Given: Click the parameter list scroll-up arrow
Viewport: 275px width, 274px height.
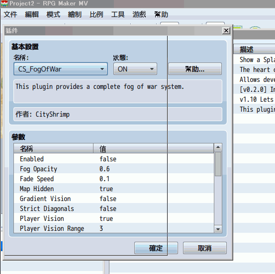Looking at the screenshot, I should pyautogui.click(x=218, y=147).
